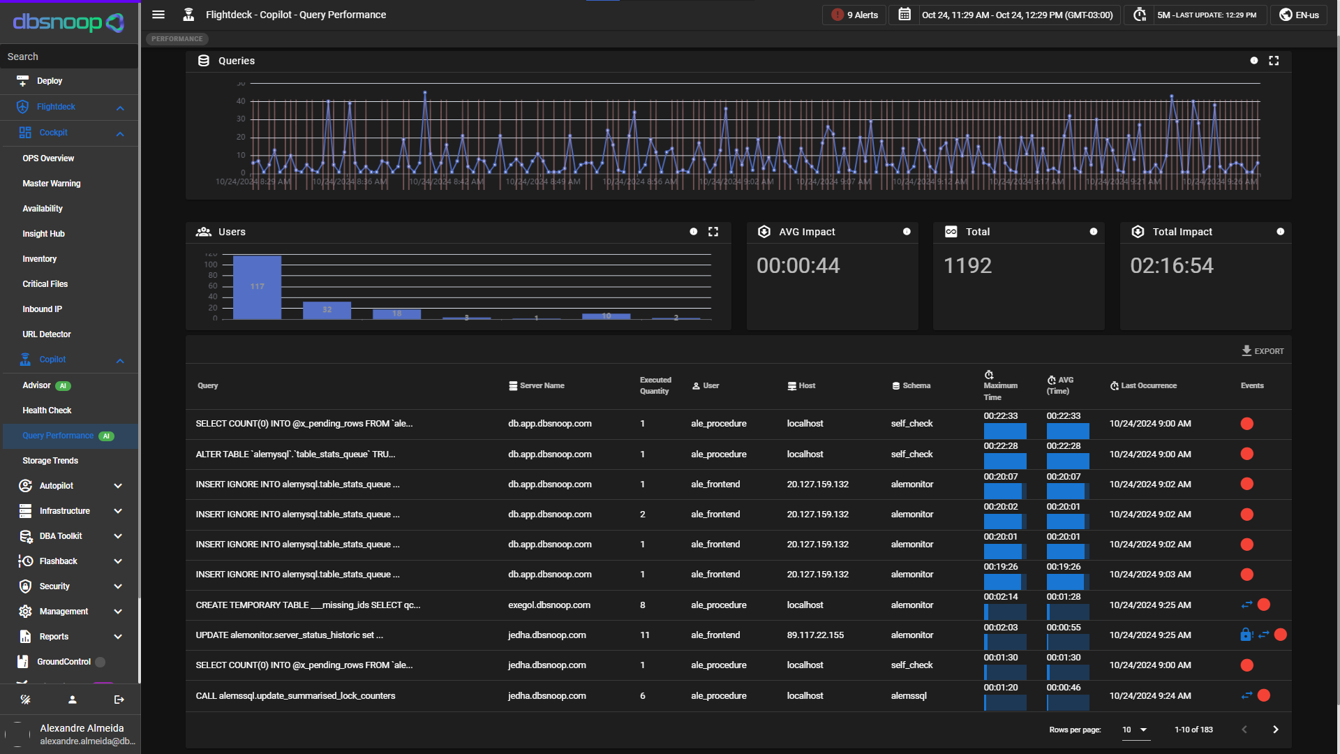Sort by the Server Name column header
The width and height of the screenshot is (1340, 754).
click(x=537, y=385)
